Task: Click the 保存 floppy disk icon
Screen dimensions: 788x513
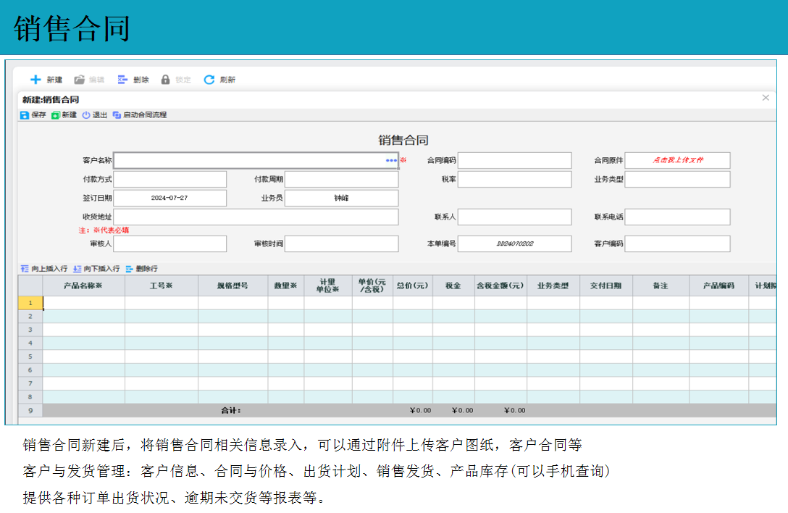Action: click(24, 115)
